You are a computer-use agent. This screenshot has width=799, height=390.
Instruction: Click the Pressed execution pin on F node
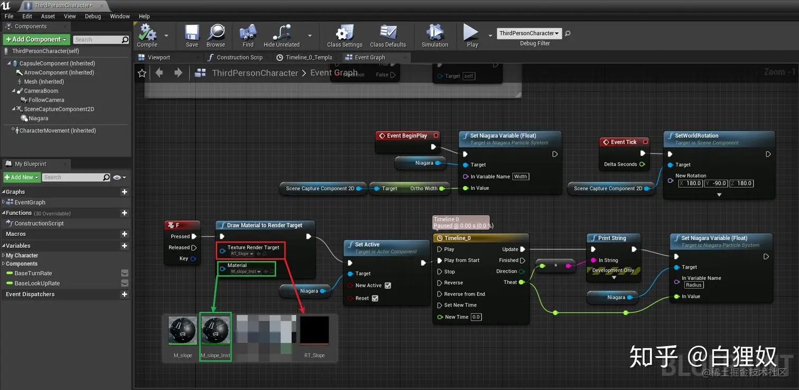[194, 237]
